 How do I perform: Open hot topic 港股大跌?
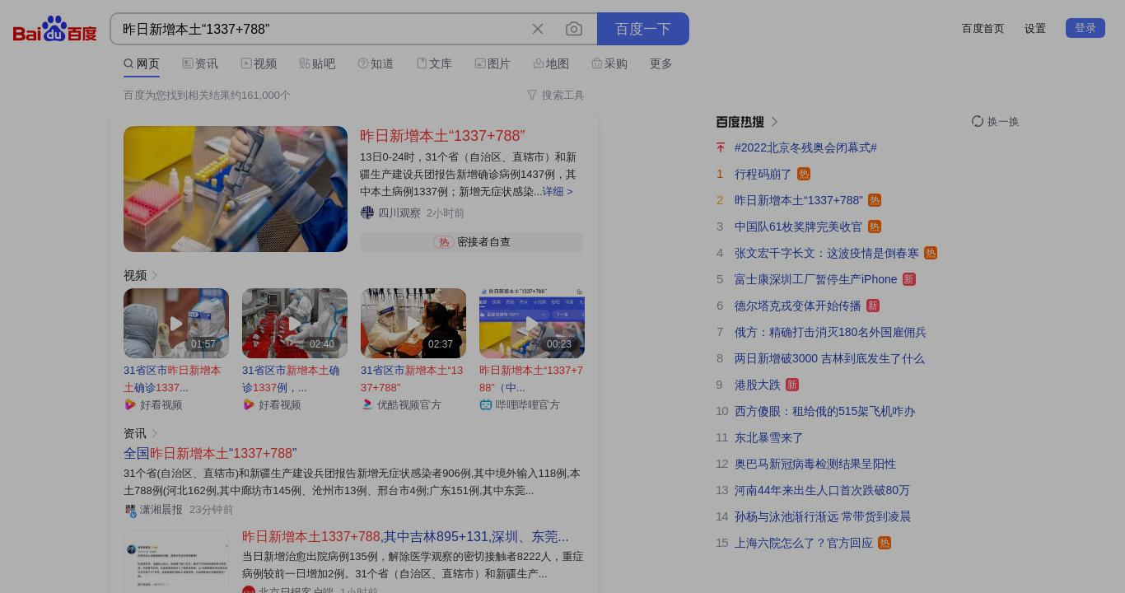pyautogui.click(x=757, y=385)
